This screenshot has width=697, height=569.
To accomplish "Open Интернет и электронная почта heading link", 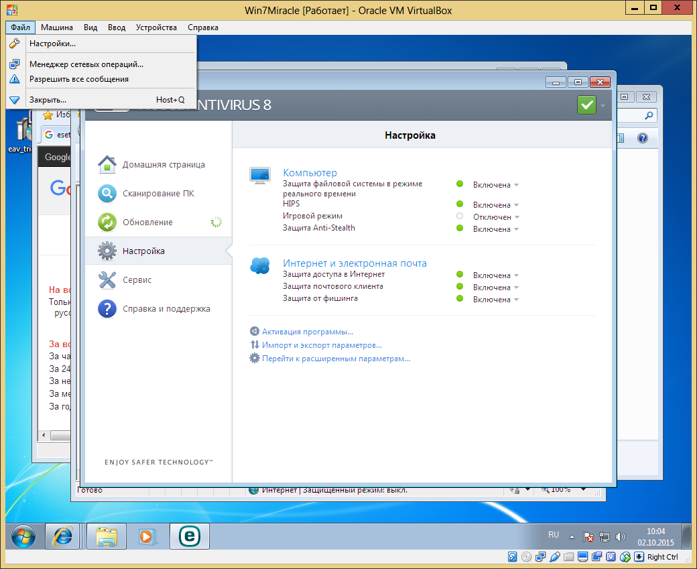I will [355, 263].
